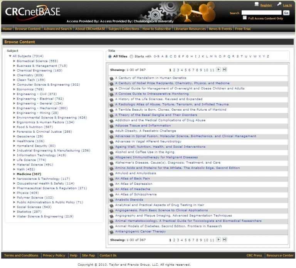Filter titles starting with 0-9
Screen dimensions: 296x268
156,56
